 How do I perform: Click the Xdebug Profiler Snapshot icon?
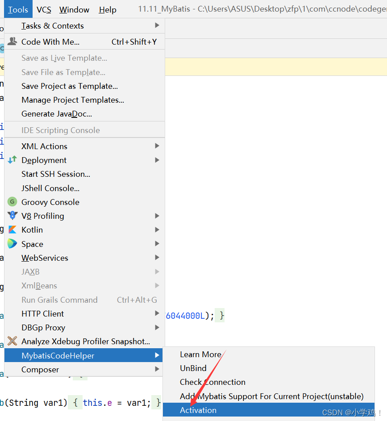(x=12, y=341)
